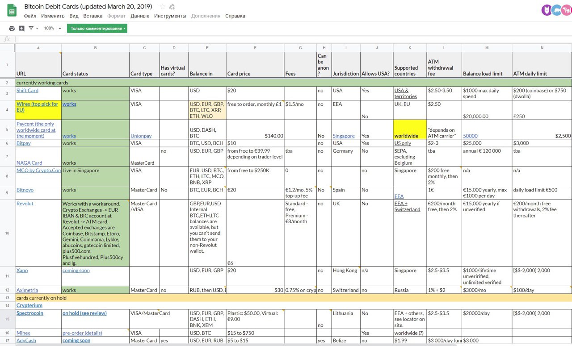572x346 pixels.
Task: Open the NAGA Card link
Action: tap(29, 163)
